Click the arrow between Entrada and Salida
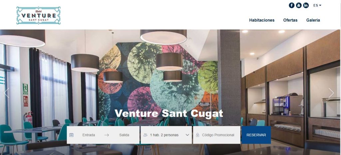 tap(107, 135)
